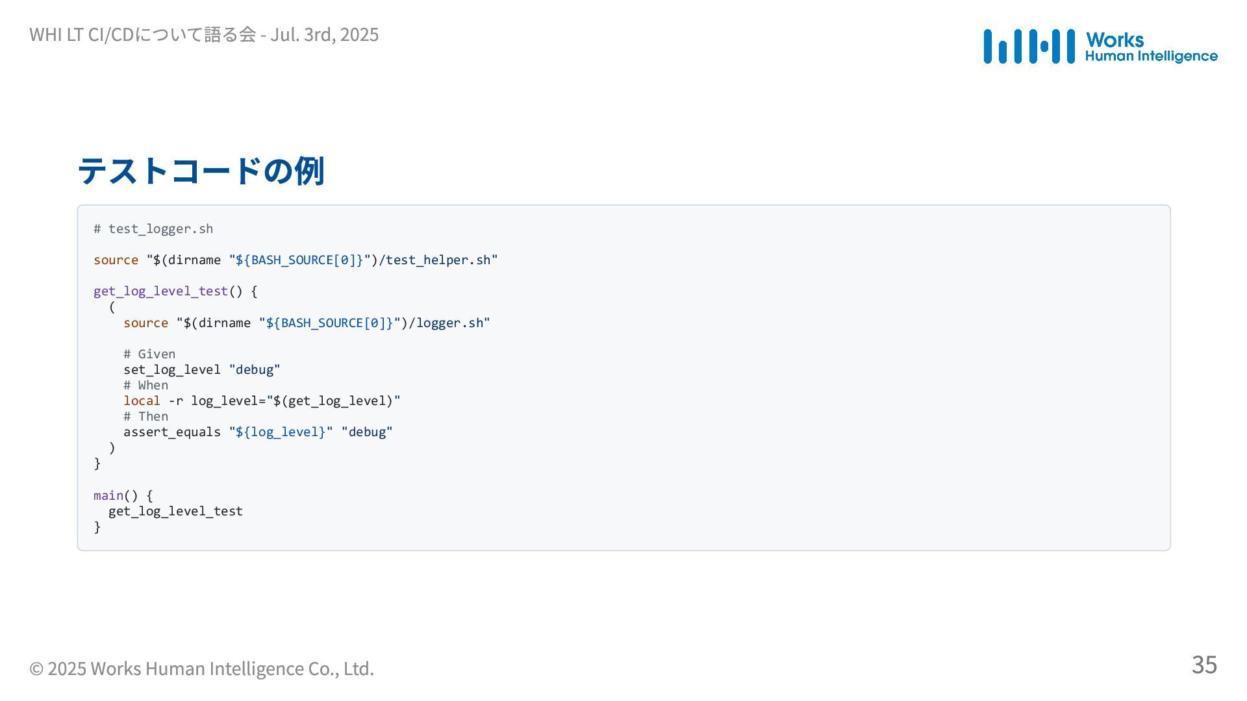Click the BASH_SOURCE variable in first source line

tap(299, 260)
